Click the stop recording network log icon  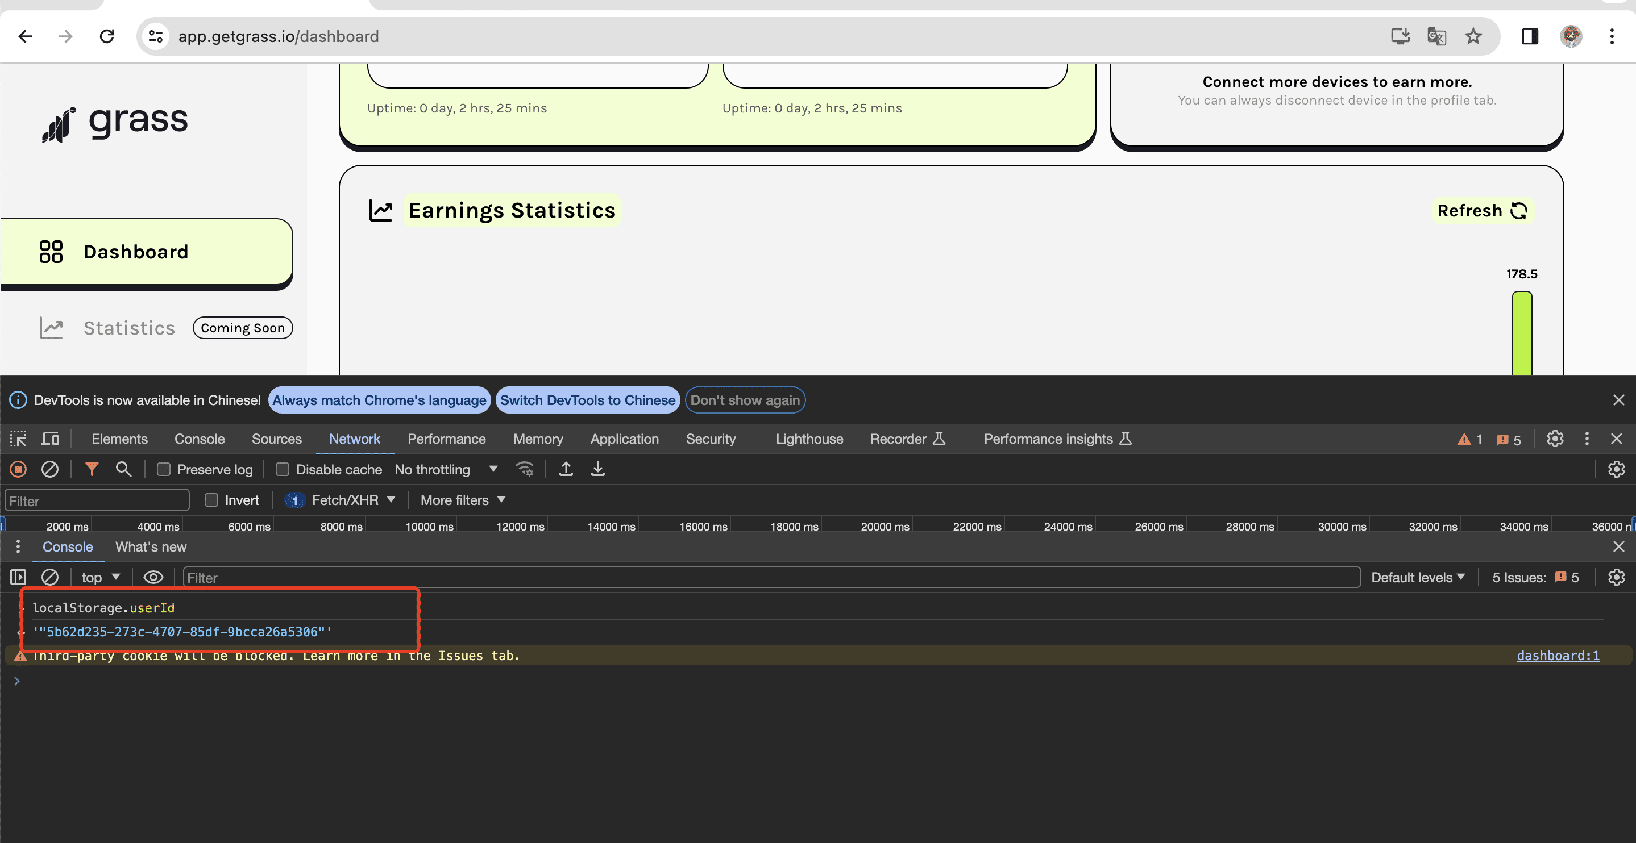click(18, 469)
